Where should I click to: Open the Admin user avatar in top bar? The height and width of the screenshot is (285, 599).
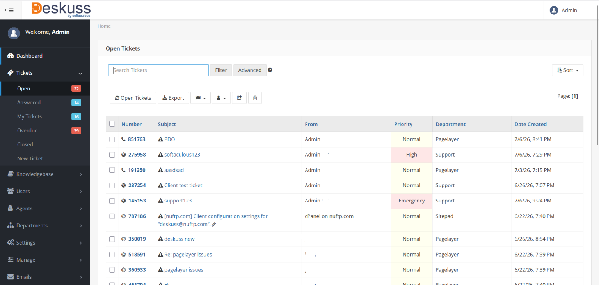click(554, 11)
